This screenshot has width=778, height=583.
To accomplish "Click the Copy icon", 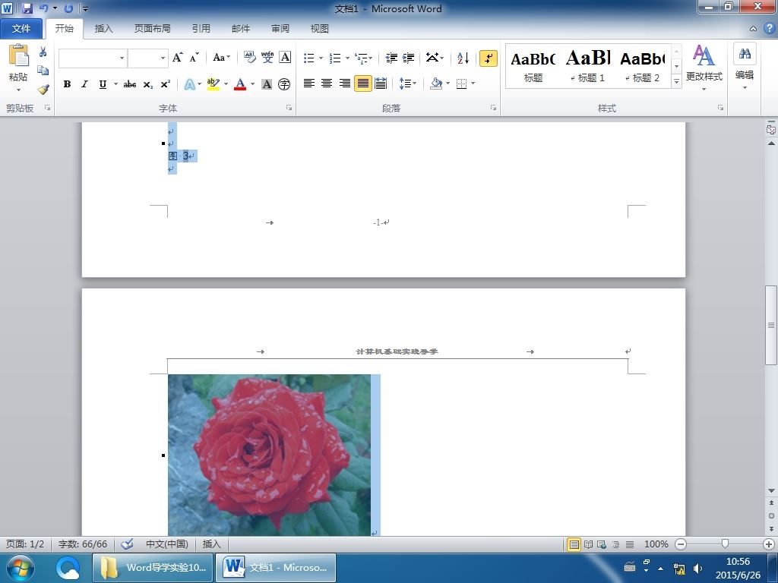I will pyautogui.click(x=43, y=71).
